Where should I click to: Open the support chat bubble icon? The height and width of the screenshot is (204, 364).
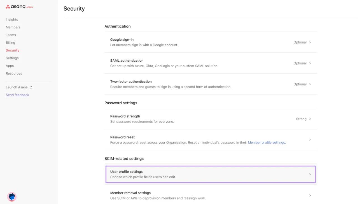click(x=12, y=197)
